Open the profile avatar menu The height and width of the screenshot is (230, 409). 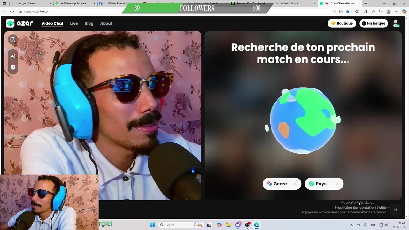[396, 23]
